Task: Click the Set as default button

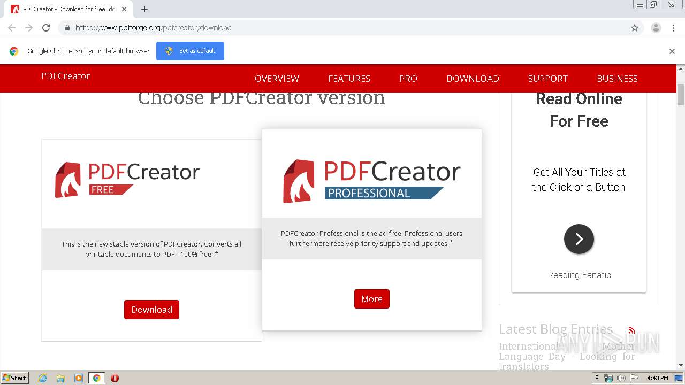Action: pyautogui.click(x=190, y=51)
